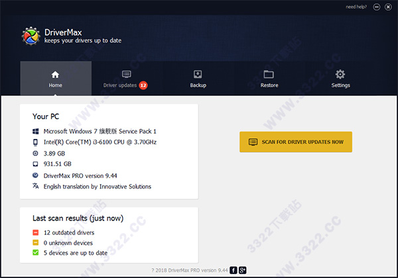
Task: Click the yellow unknown devices icon
Action: (36, 242)
